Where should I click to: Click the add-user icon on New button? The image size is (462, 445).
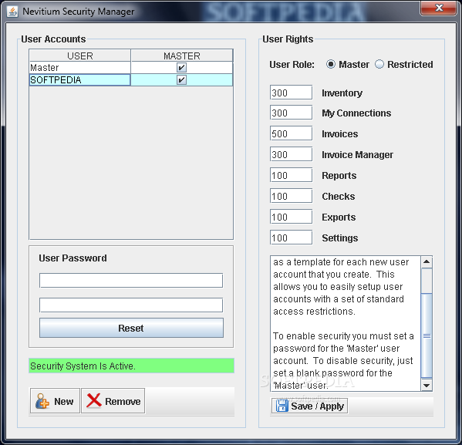click(x=42, y=401)
